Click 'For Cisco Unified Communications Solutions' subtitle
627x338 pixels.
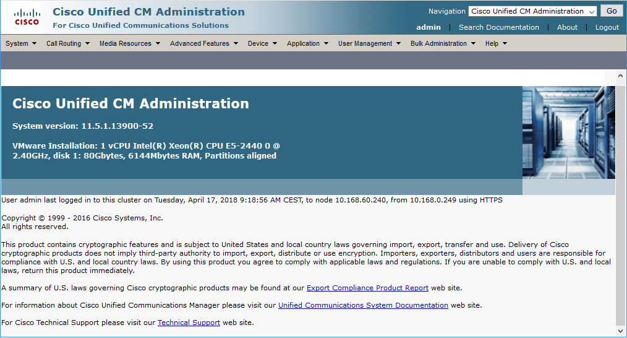tap(141, 25)
